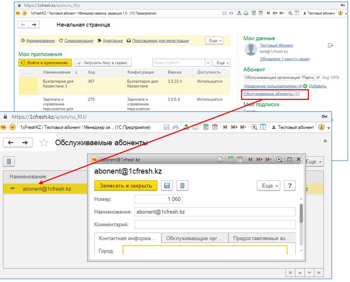Click the Наименование field in dialog
350x282 pixels.
pyautogui.click(x=215, y=211)
